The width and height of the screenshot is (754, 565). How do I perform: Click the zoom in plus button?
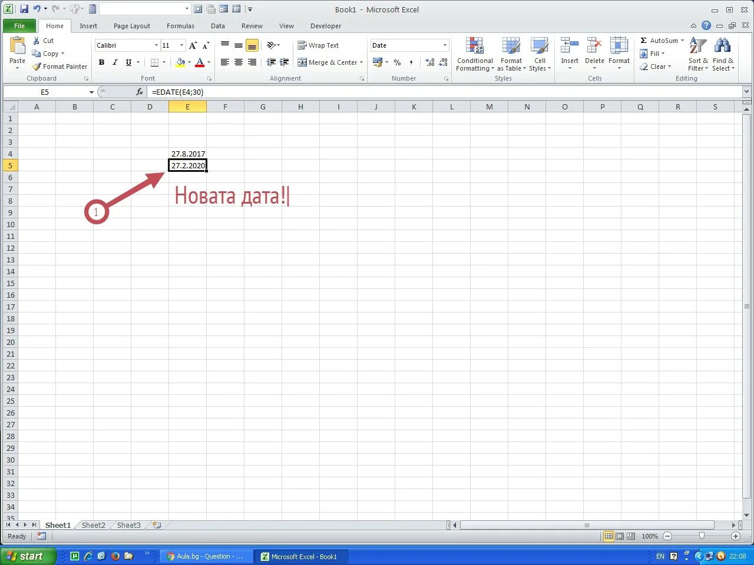pos(736,536)
